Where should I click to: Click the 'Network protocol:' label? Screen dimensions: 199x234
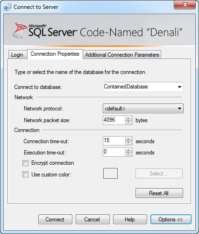point(43,109)
